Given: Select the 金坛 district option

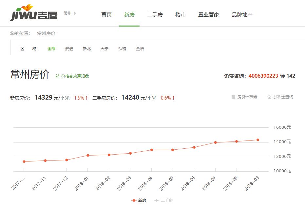Looking at the screenshot, I should click(x=140, y=48).
